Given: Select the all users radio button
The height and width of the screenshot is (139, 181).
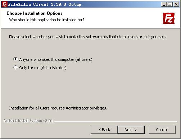Looking at the screenshot, I should point(15,59).
